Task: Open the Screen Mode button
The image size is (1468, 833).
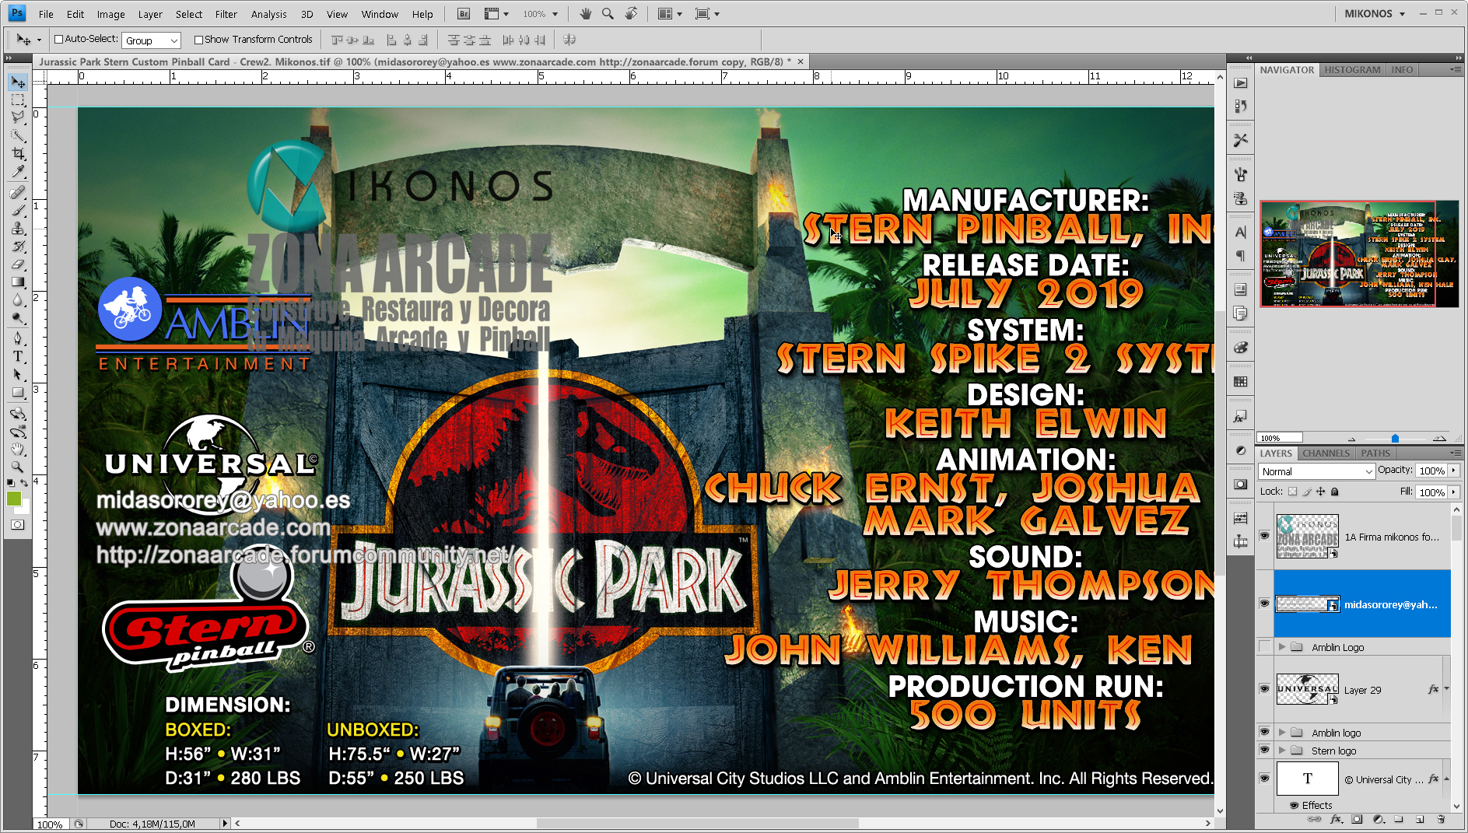Action: [x=706, y=14]
